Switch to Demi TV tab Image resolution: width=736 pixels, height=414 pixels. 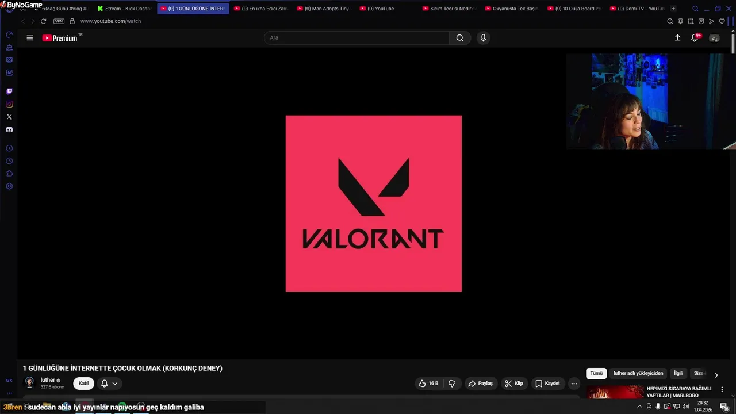click(x=637, y=9)
